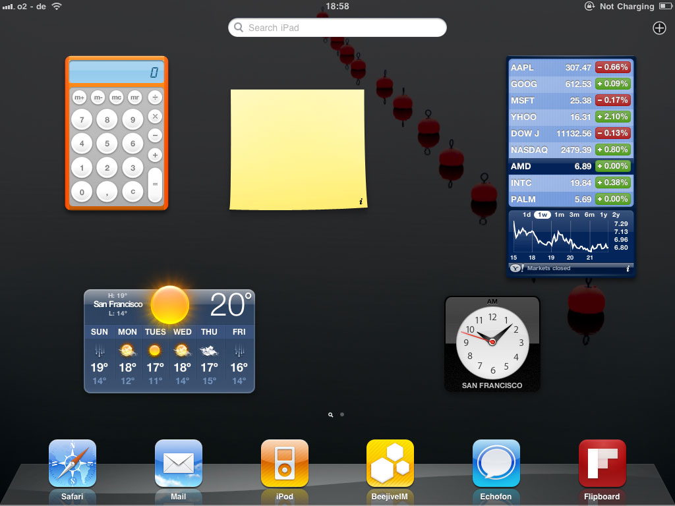Toggle NASDAQ +0.80% change badge

coord(613,150)
